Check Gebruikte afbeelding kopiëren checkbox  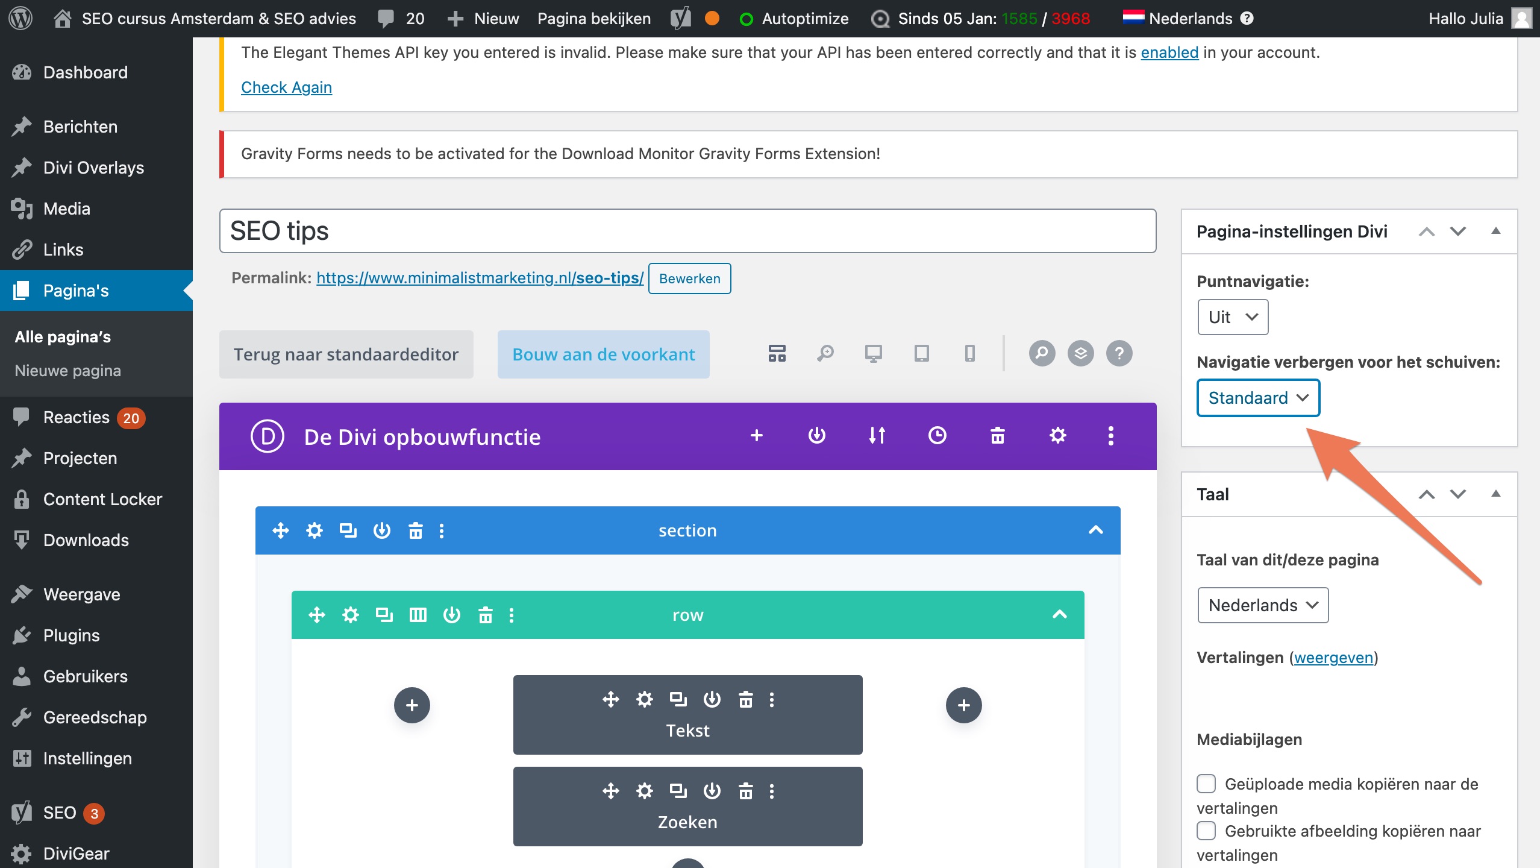point(1206,831)
